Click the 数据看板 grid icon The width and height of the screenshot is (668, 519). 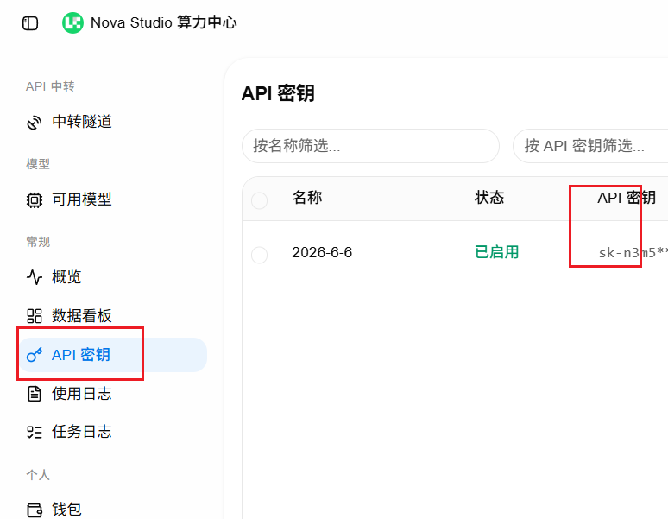[x=34, y=316]
